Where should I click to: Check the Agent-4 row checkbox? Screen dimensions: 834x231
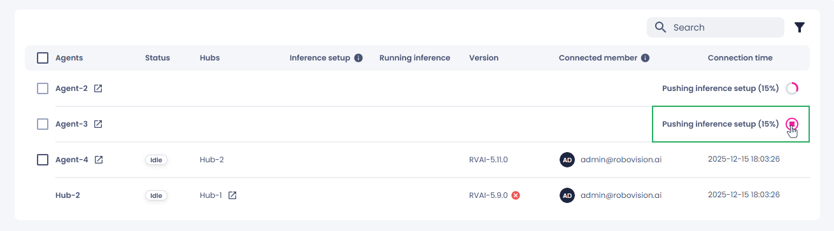[43, 160]
